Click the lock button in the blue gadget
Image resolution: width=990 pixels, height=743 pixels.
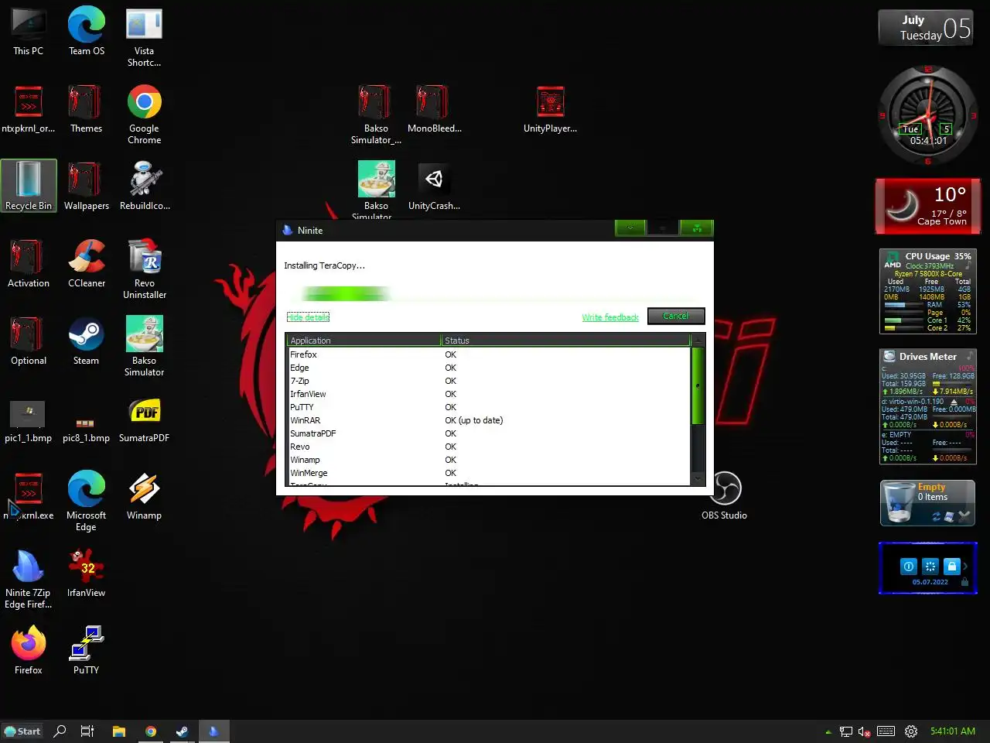pos(952,567)
